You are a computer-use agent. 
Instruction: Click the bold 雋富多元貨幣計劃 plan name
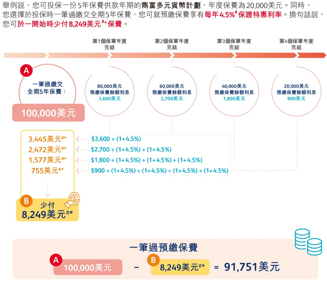(171, 5)
